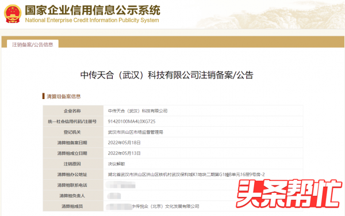Click the 登记机关 row label

point(72,132)
